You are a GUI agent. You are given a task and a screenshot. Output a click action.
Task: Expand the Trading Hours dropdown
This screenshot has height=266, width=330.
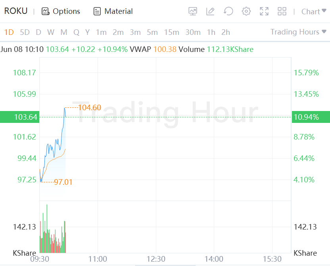(298, 32)
